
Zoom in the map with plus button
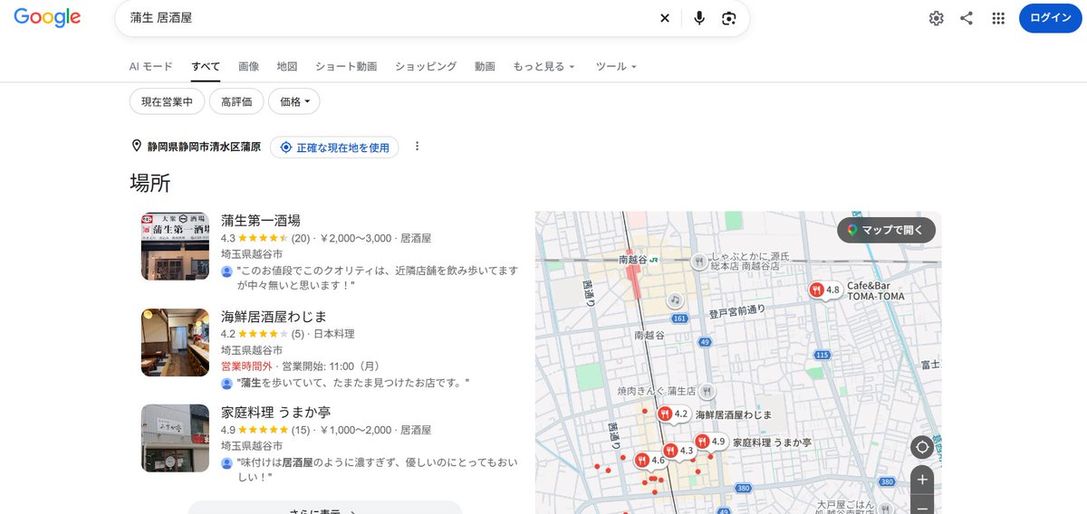922,480
